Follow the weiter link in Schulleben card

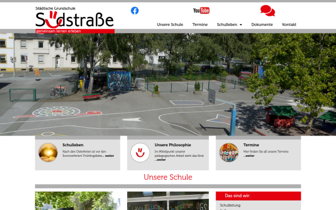pyautogui.click(x=110, y=156)
